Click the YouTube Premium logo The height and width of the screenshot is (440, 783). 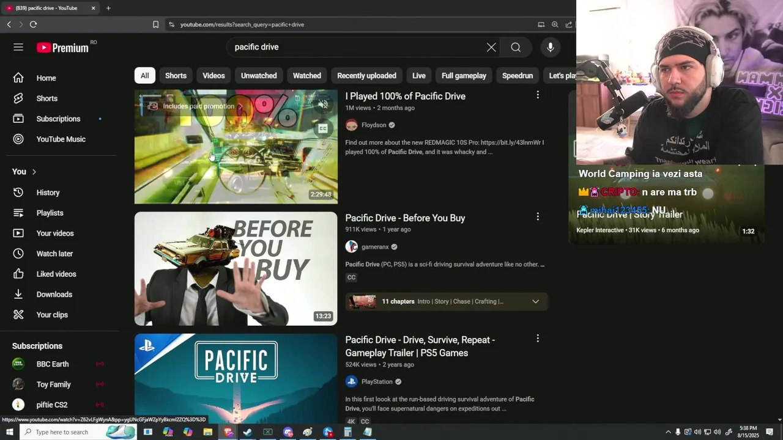point(62,48)
